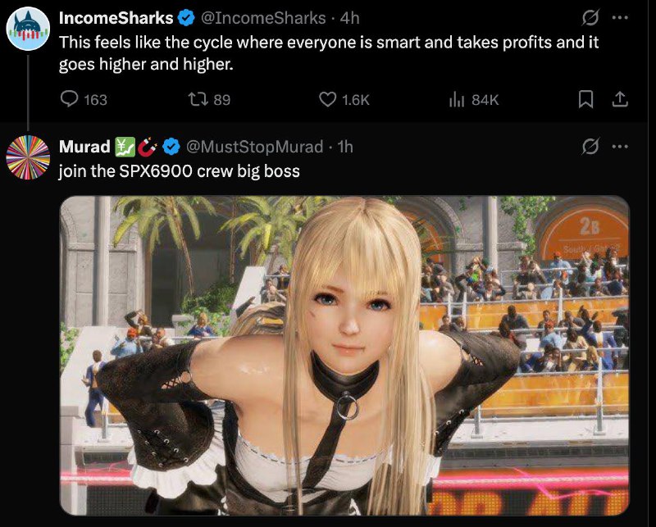Visit the @IncomeSharks handle
Viewport: 656px width, 527px height.
click(263, 18)
